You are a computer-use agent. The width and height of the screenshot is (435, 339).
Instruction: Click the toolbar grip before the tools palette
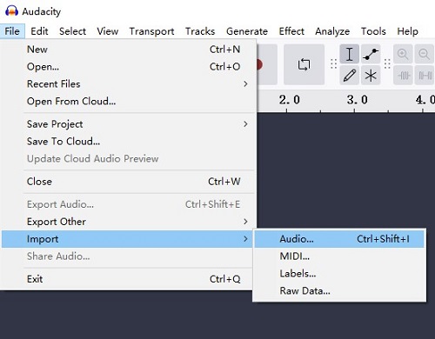click(333, 64)
